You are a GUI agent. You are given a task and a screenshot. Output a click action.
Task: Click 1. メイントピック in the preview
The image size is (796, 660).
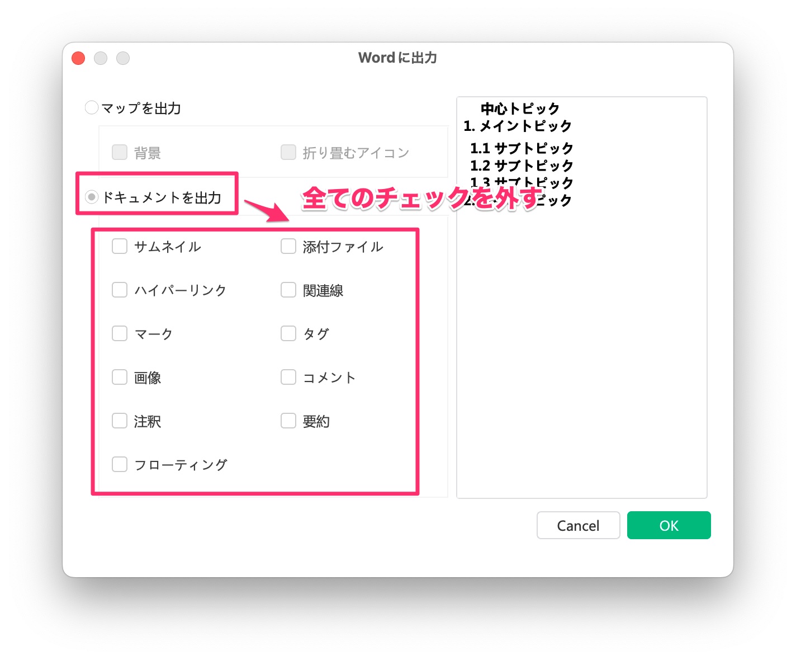pyautogui.click(x=518, y=126)
